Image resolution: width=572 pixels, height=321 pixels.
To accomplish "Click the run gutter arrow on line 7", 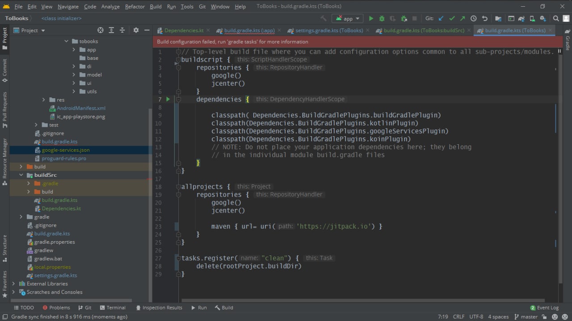I will pos(168,99).
